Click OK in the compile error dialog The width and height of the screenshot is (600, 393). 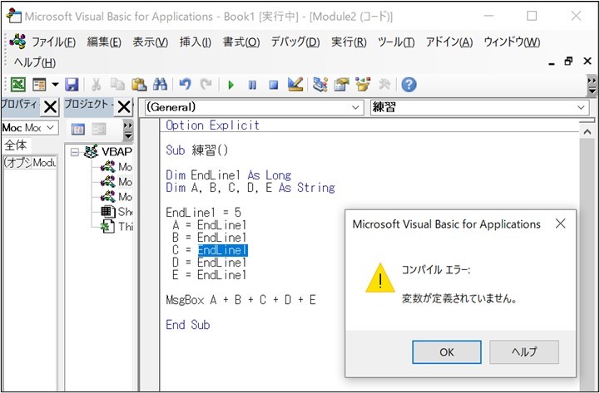(447, 352)
